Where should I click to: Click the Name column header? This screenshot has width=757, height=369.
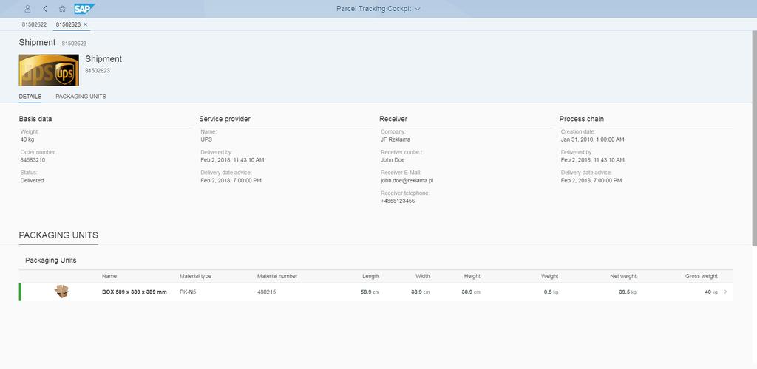(x=109, y=276)
